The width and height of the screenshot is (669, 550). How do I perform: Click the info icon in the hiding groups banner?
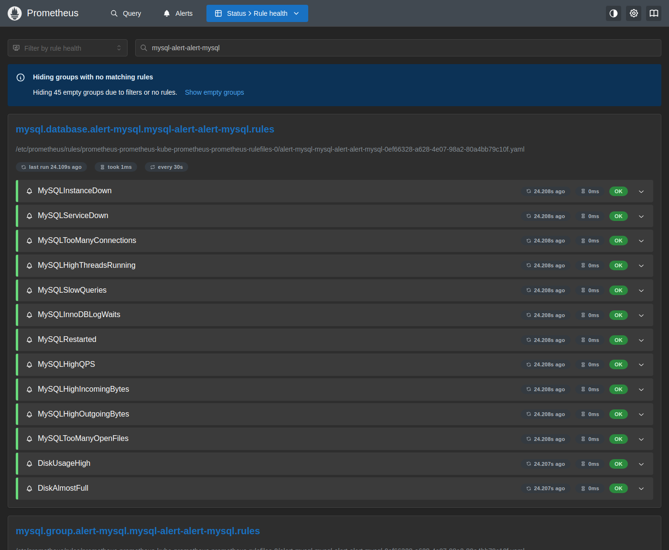tap(21, 77)
